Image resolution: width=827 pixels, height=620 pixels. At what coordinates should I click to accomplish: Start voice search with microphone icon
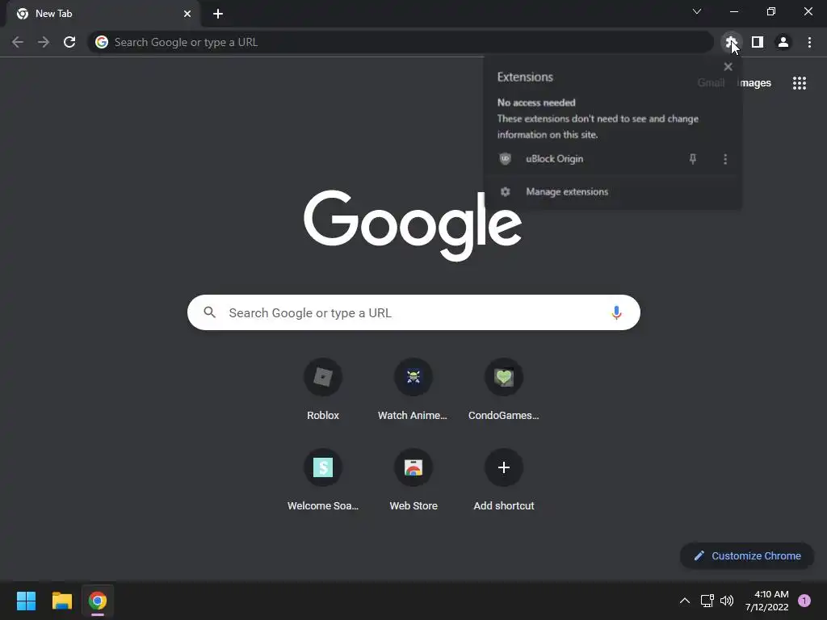coord(616,312)
